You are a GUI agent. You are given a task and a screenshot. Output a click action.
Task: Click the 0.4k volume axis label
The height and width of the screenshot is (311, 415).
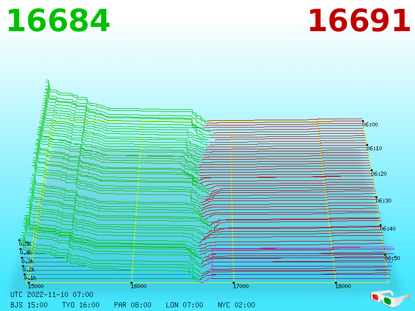pyautogui.click(x=26, y=252)
